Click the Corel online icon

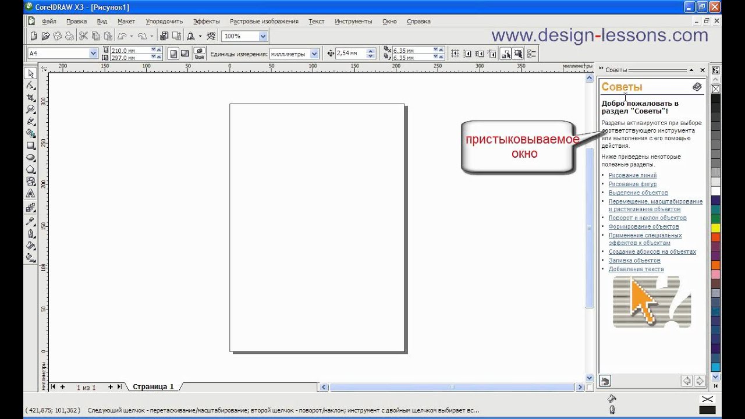click(211, 36)
